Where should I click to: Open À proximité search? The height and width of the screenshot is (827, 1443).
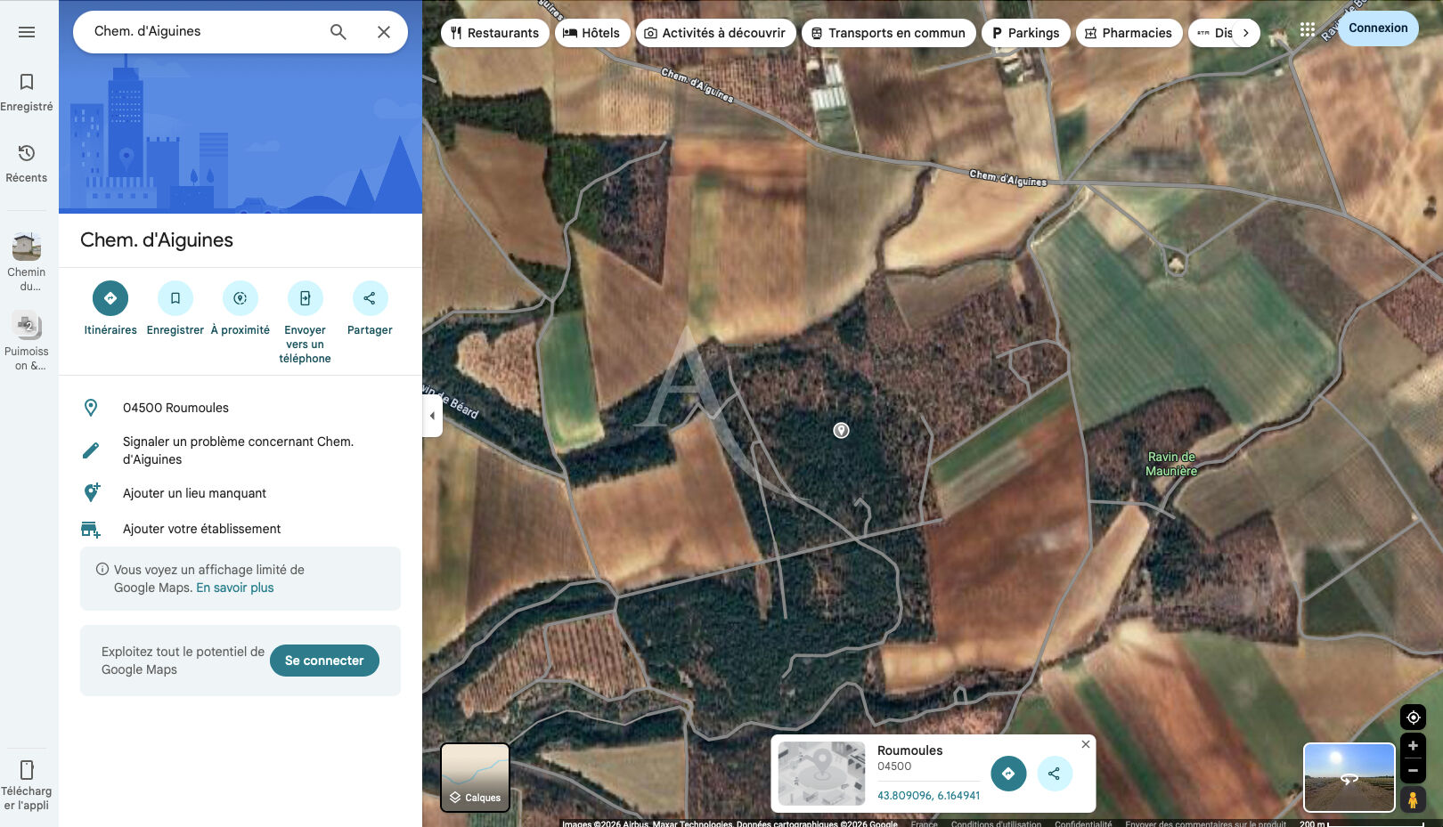coord(240,298)
